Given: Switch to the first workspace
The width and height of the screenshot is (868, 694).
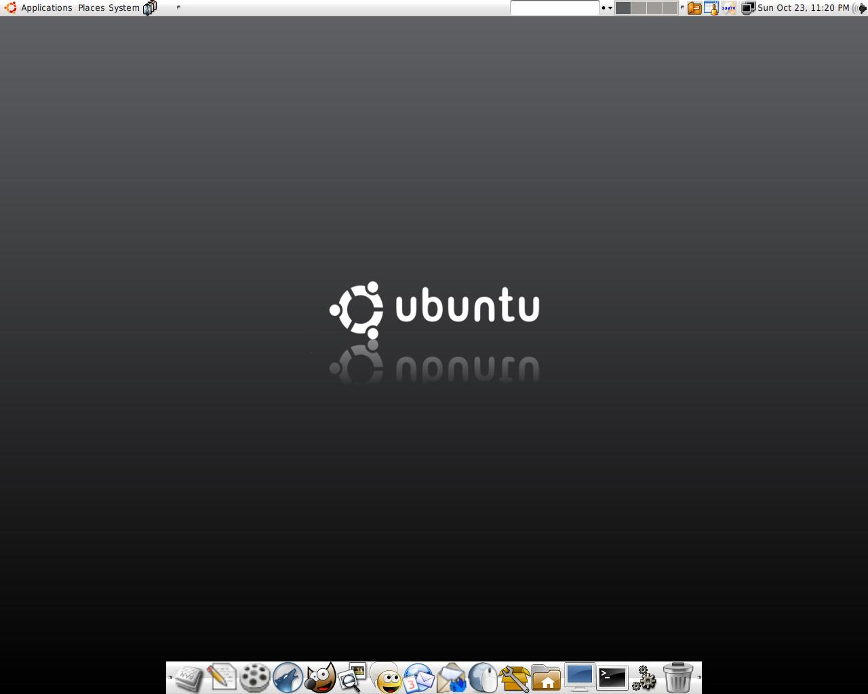Looking at the screenshot, I should pyautogui.click(x=623, y=8).
